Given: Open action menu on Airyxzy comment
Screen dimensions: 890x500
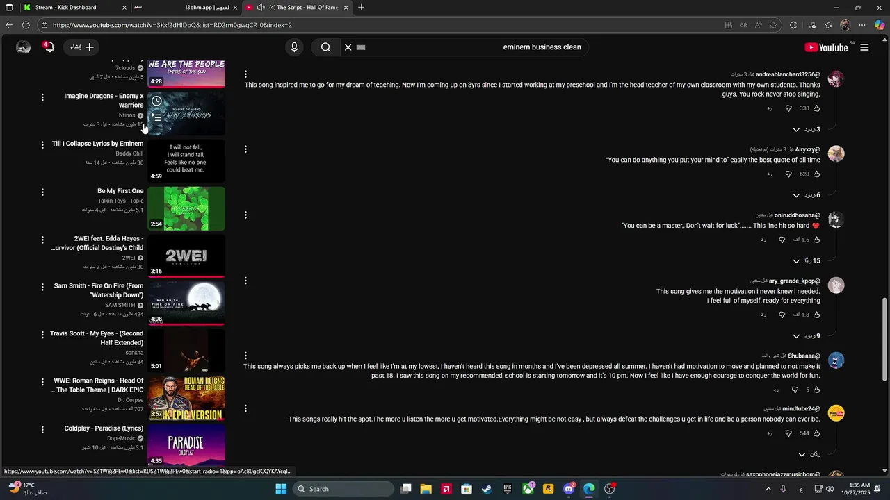Looking at the screenshot, I should click(x=245, y=149).
